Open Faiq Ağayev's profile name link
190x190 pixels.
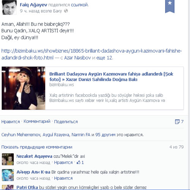click(33, 5)
